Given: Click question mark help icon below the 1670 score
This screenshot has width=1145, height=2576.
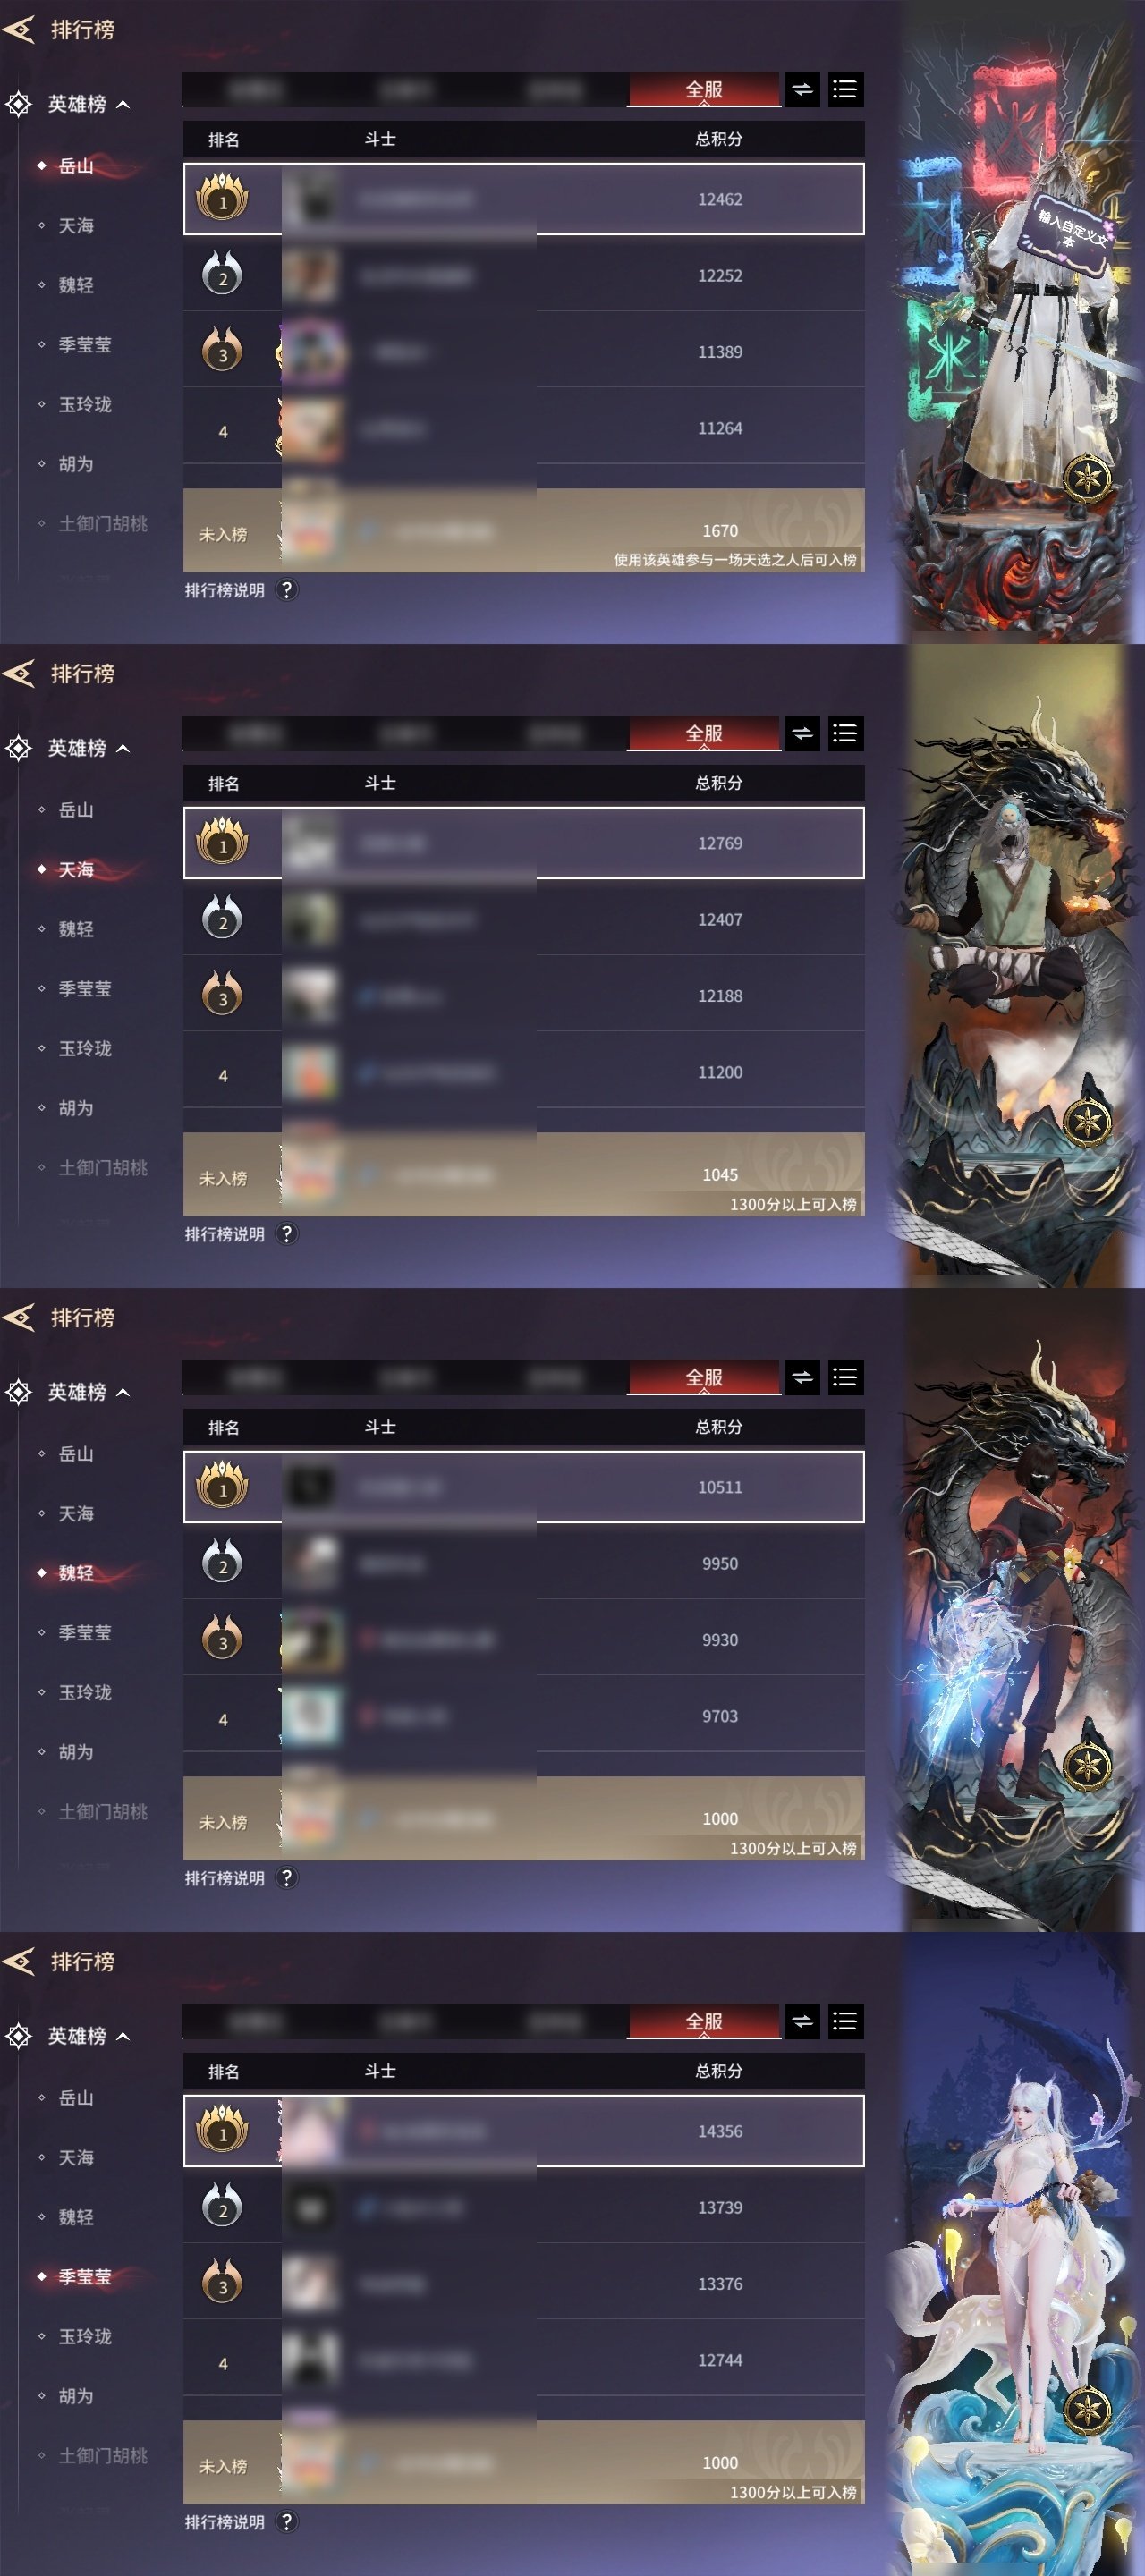Looking at the screenshot, I should pyautogui.click(x=287, y=590).
